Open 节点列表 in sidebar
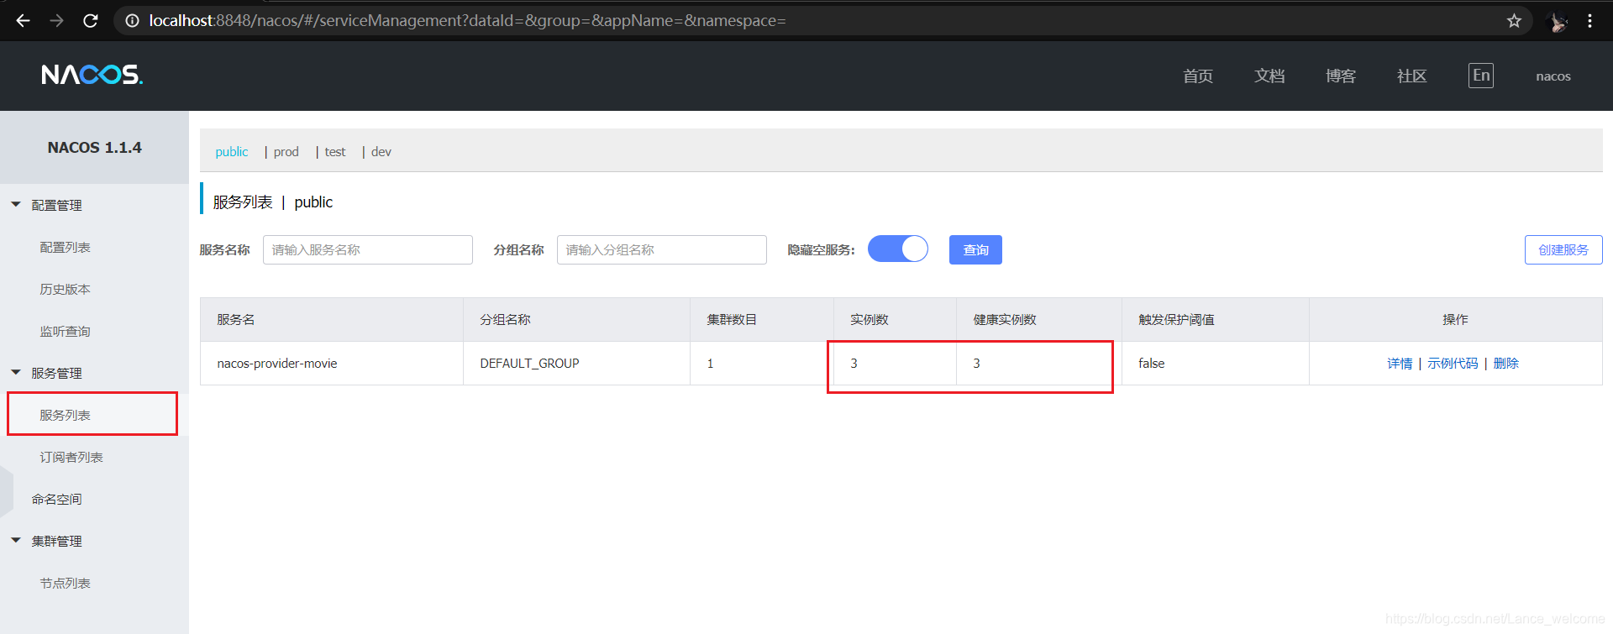 click(x=66, y=583)
